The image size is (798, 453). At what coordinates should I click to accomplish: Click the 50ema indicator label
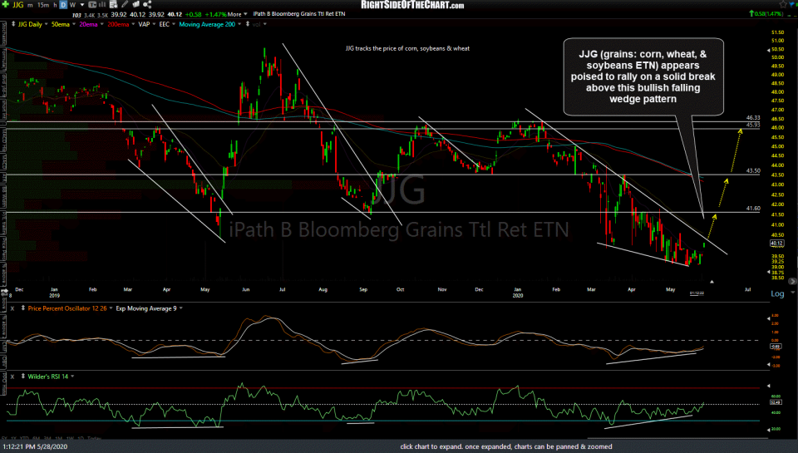(60, 24)
